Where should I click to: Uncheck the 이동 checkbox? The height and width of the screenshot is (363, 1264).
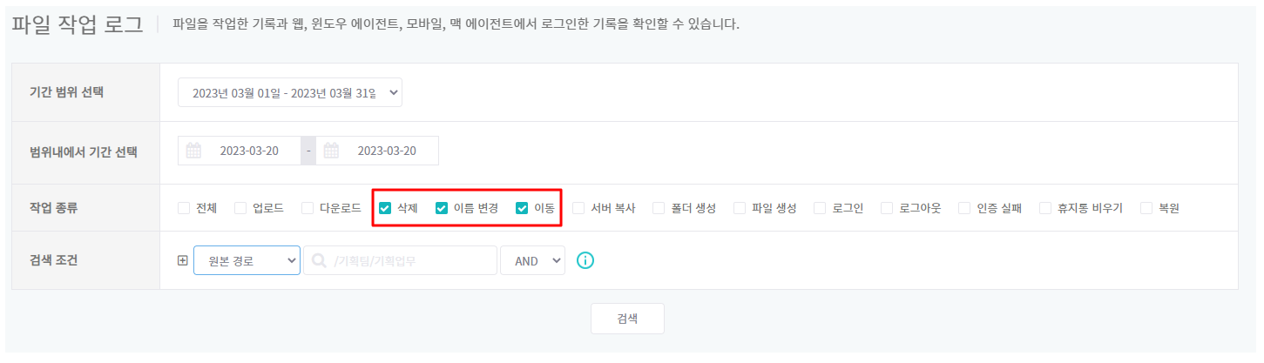[522, 208]
